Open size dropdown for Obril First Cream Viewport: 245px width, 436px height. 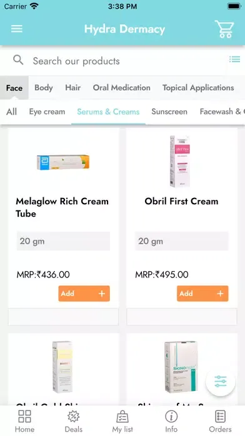click(182, 241)
